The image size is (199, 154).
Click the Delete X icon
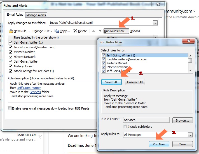[x=75, y=31]
